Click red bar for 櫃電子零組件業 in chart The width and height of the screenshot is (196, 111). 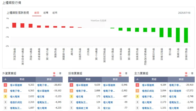pyautogui.click(x=22, y=25)
